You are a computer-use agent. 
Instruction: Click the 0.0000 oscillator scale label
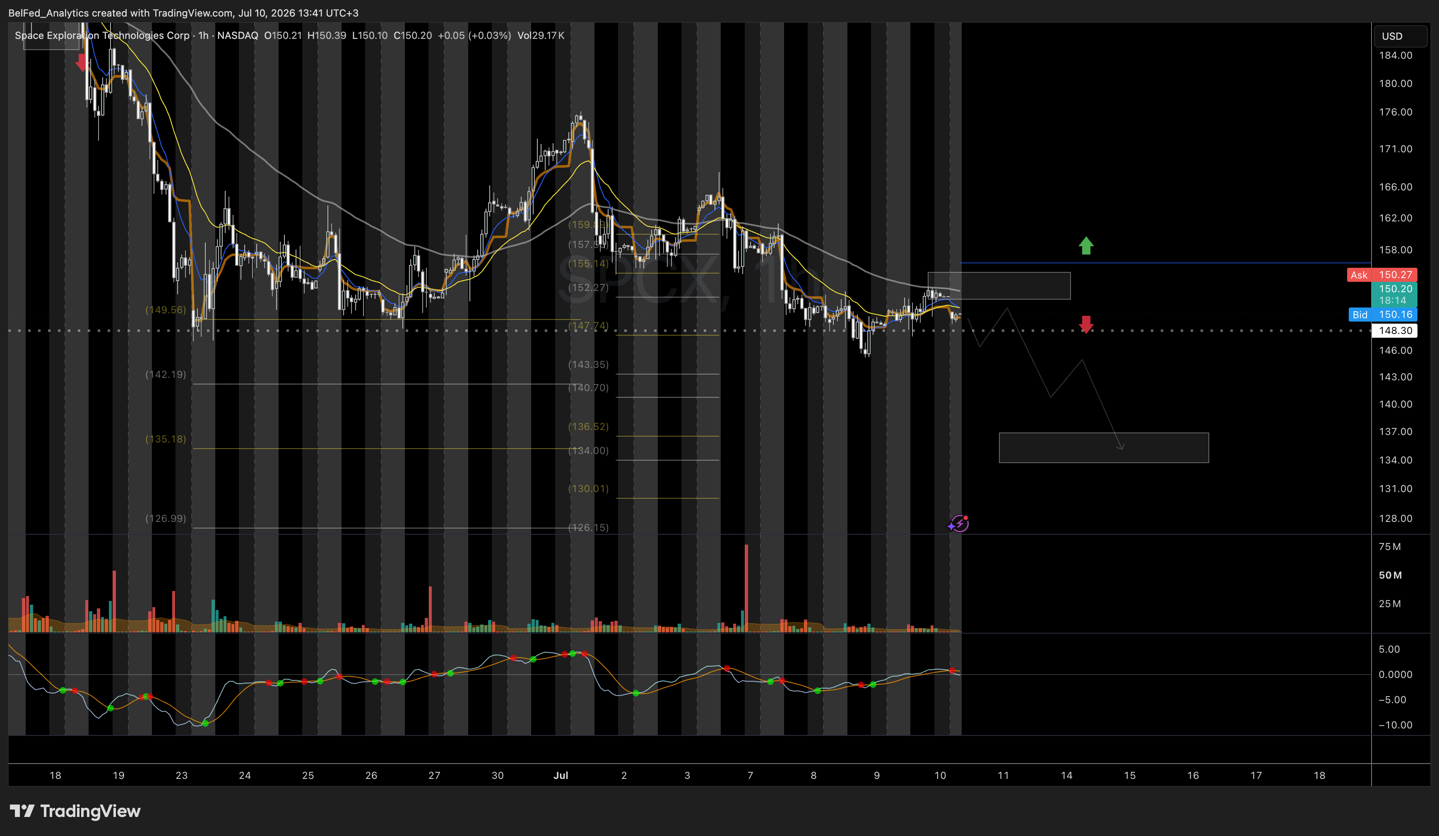point(1396,675)
